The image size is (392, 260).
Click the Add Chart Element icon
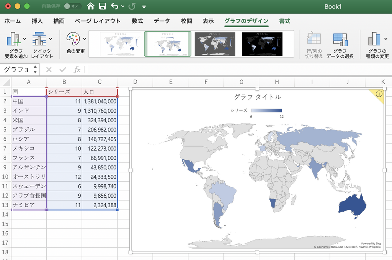tap(13, 39)
